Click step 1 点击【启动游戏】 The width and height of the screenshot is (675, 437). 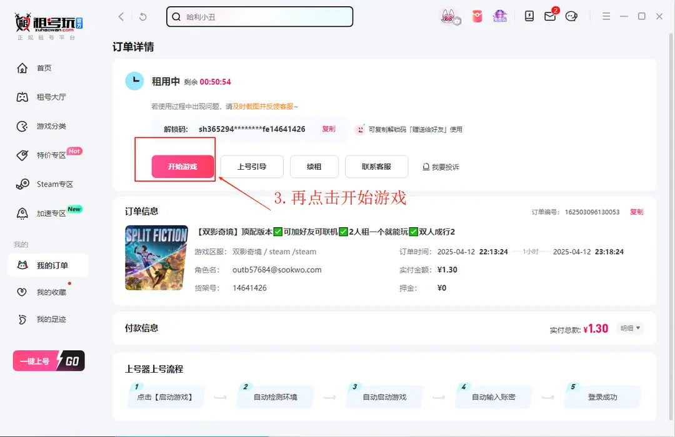[x=166, y=396]
